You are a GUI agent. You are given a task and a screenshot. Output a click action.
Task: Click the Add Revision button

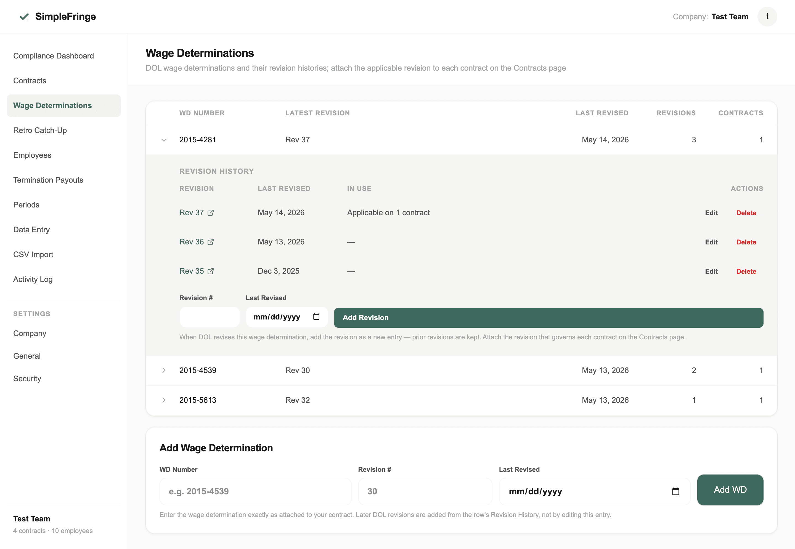click(548, 318)
